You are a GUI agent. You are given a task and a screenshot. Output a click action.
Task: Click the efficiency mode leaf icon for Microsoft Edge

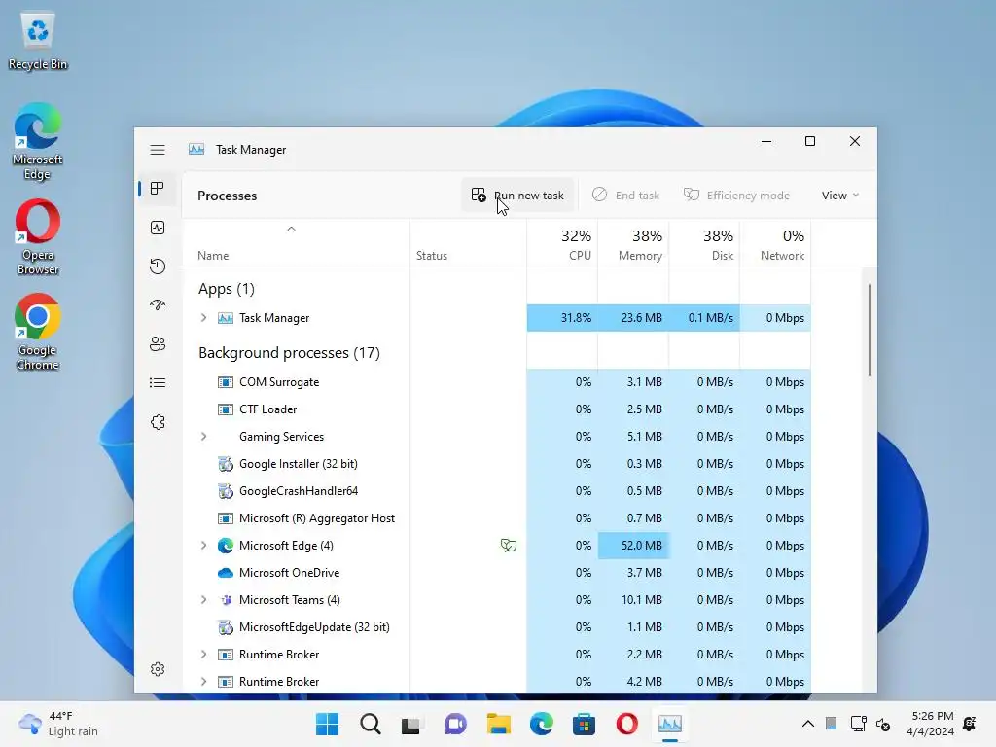[x=508, y=545]
